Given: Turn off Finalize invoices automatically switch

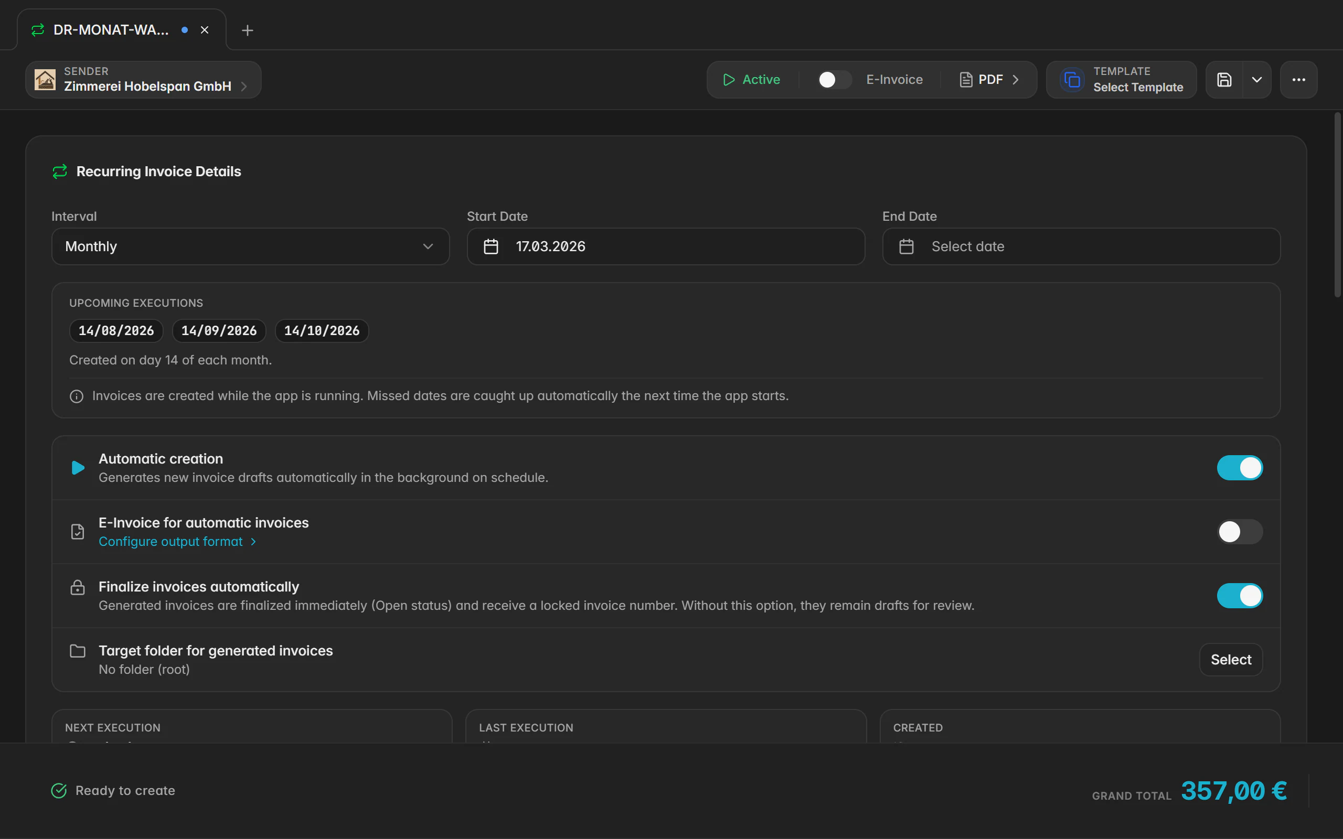Looking at the screenshot, I should tap(1240, 595).
